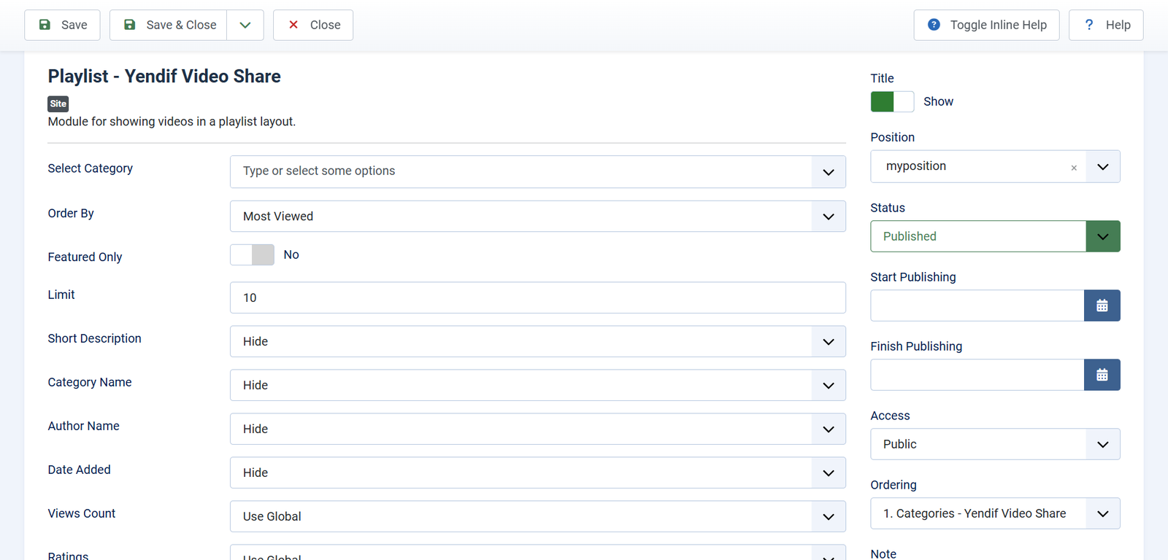Clear the myposition value with the x
Image resolution: width=1168 pixels, height=560 pixels.
(x=1074, y=168)
